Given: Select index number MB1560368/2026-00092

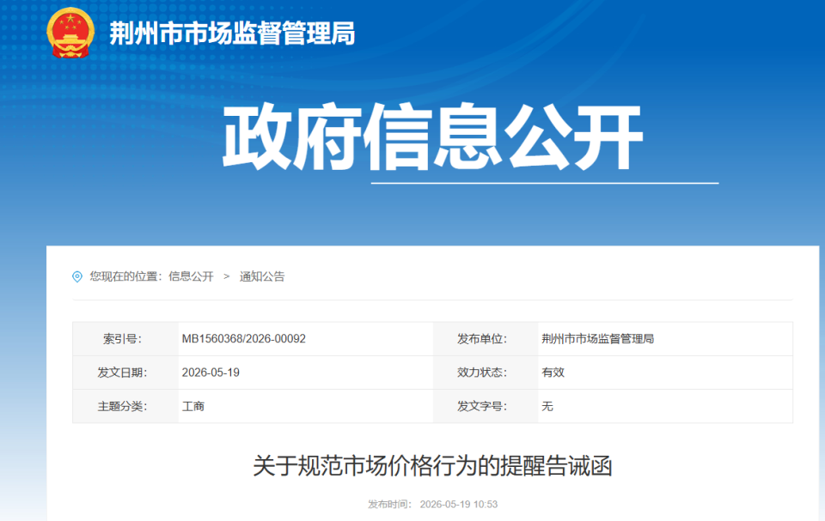Looking at the screenshot, I should (x=243, y=338).
